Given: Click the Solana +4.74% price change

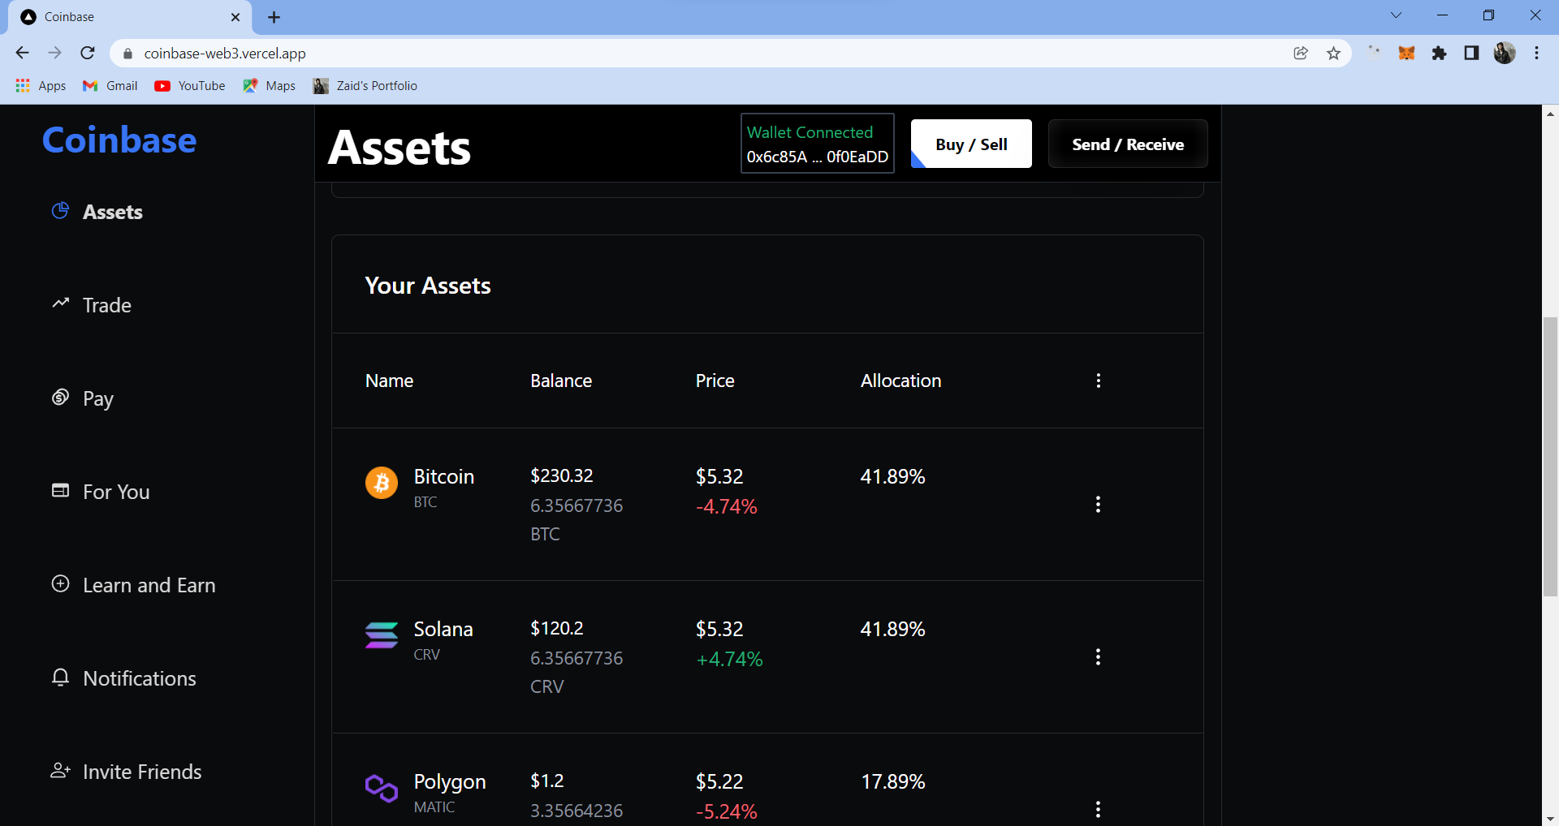Looking at the screenshot, I should 729,659.
